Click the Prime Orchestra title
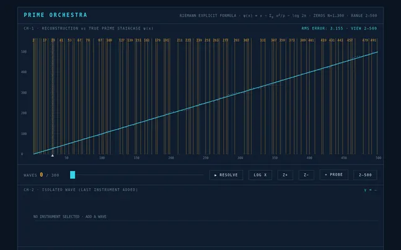The image size is (401, 250). (x=56, y=15)
